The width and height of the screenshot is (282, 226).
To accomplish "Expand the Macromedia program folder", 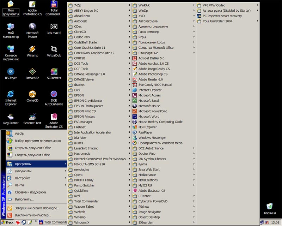I will point(99,154).
